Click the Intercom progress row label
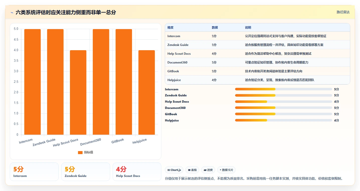Screen dimensions: 360x191 click(172, 89)
